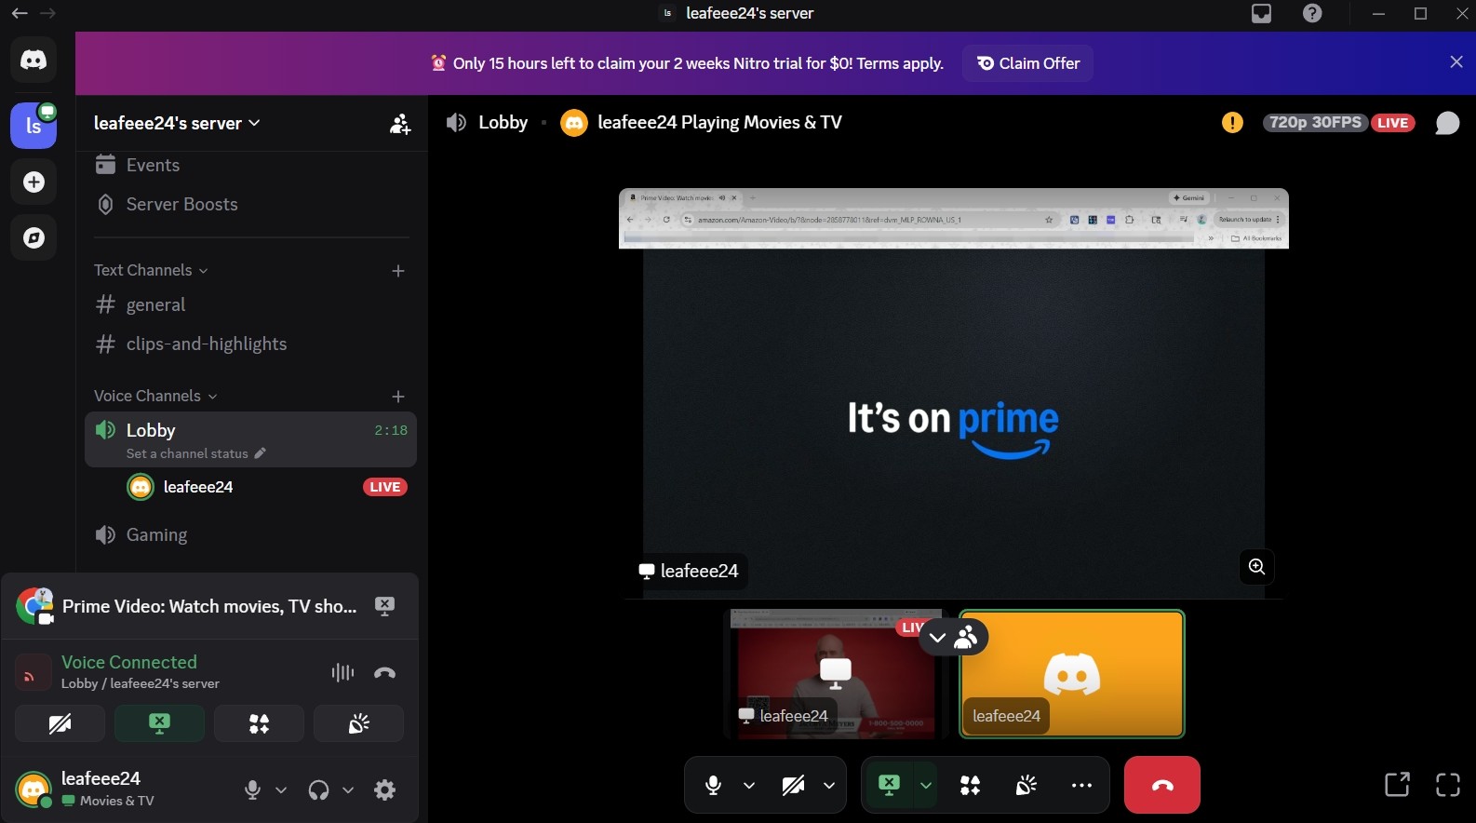Viewport: 1476px width, 823px height.
Task: Select the leafeee24 live stream thumbnail
Action: coord(833,674)
